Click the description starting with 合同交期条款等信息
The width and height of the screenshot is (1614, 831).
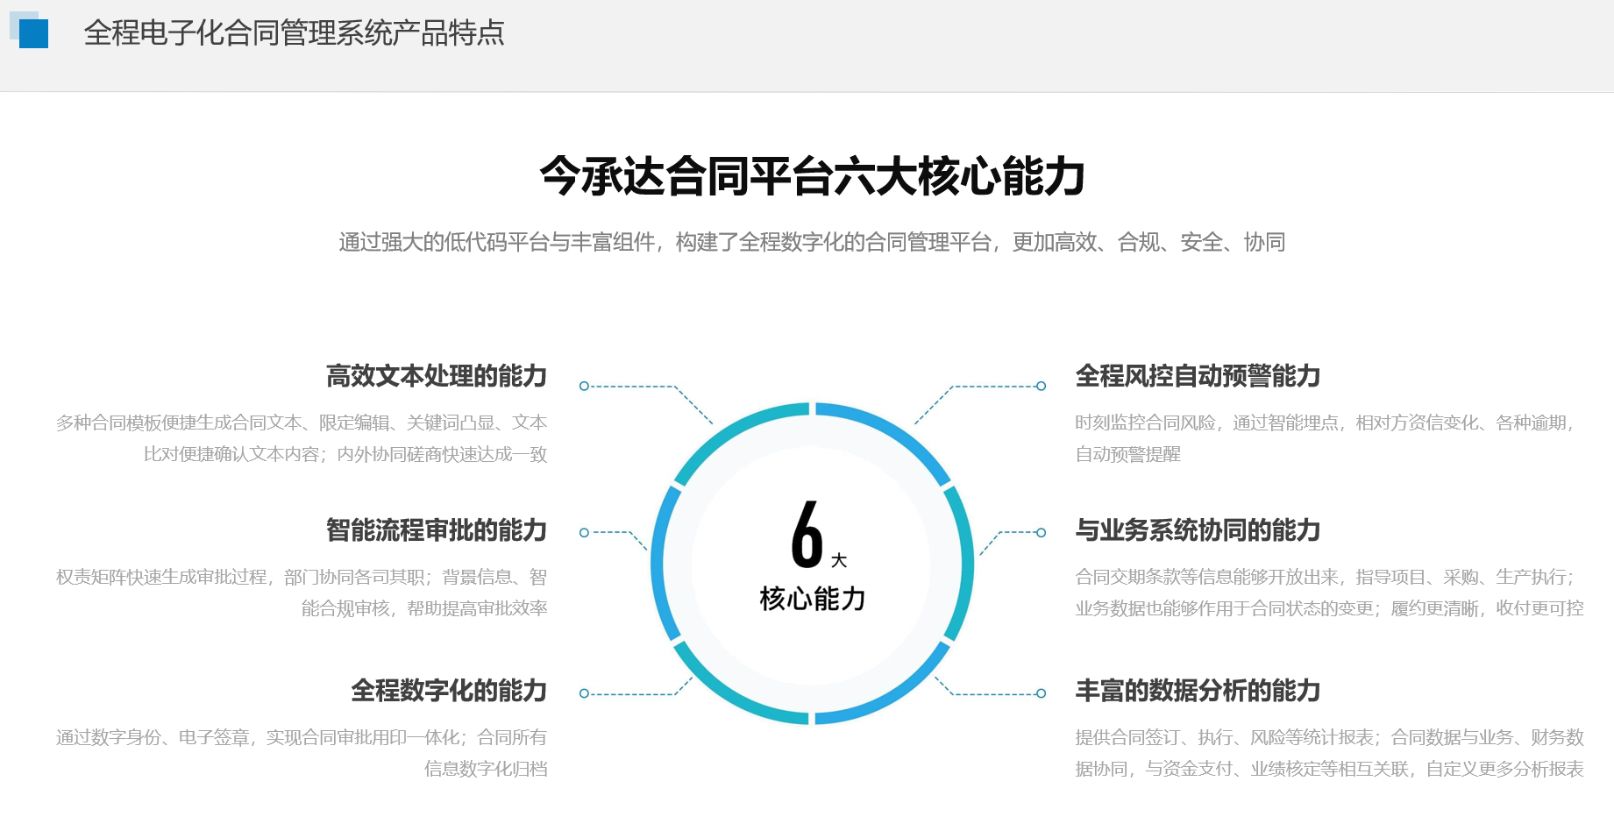(x=1329, y=593)
